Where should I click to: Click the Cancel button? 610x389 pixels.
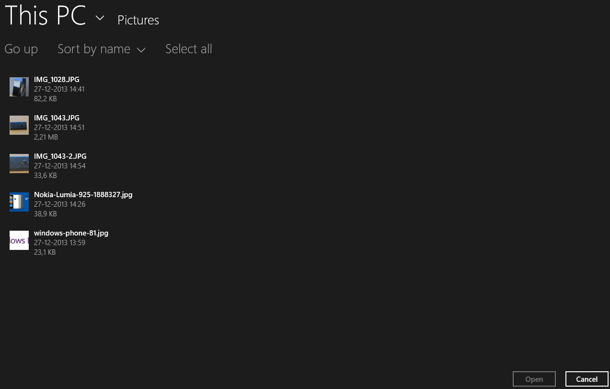(587, 379)
